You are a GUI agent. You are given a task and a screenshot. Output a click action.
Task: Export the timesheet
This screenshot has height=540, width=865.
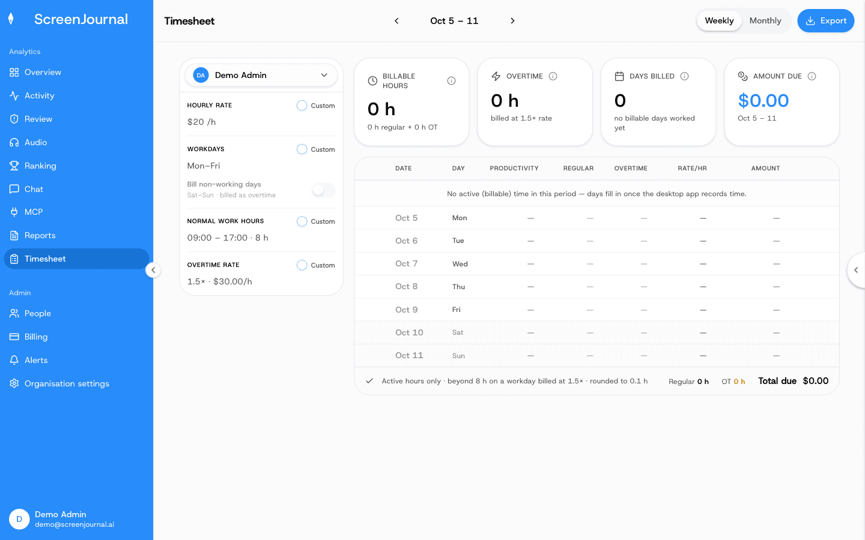(x=825, y=20)
